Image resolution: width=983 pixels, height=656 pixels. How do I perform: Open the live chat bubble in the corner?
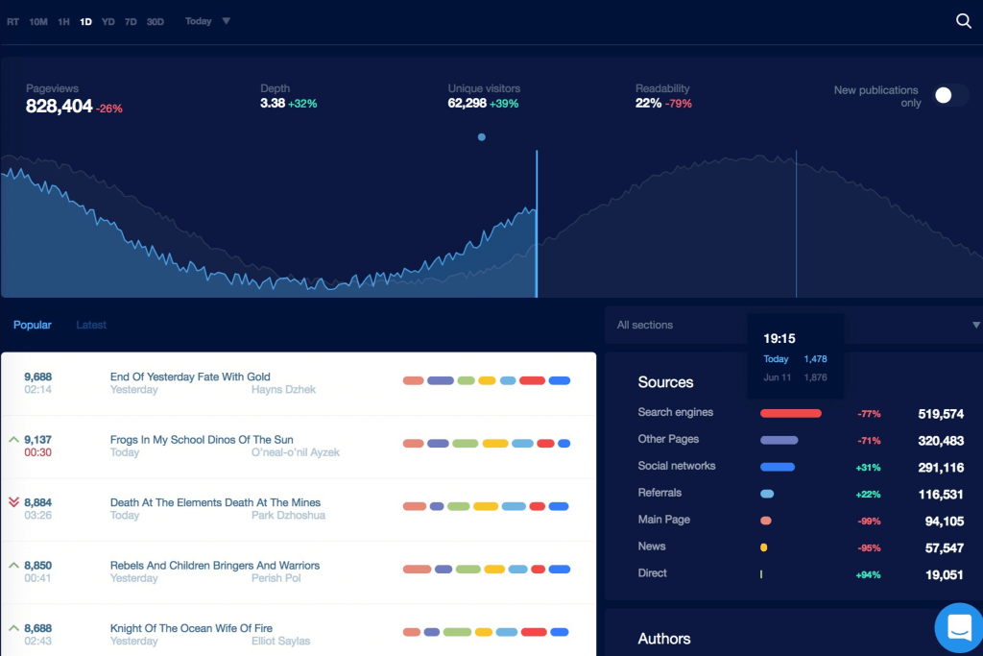(x=959, y=627)
